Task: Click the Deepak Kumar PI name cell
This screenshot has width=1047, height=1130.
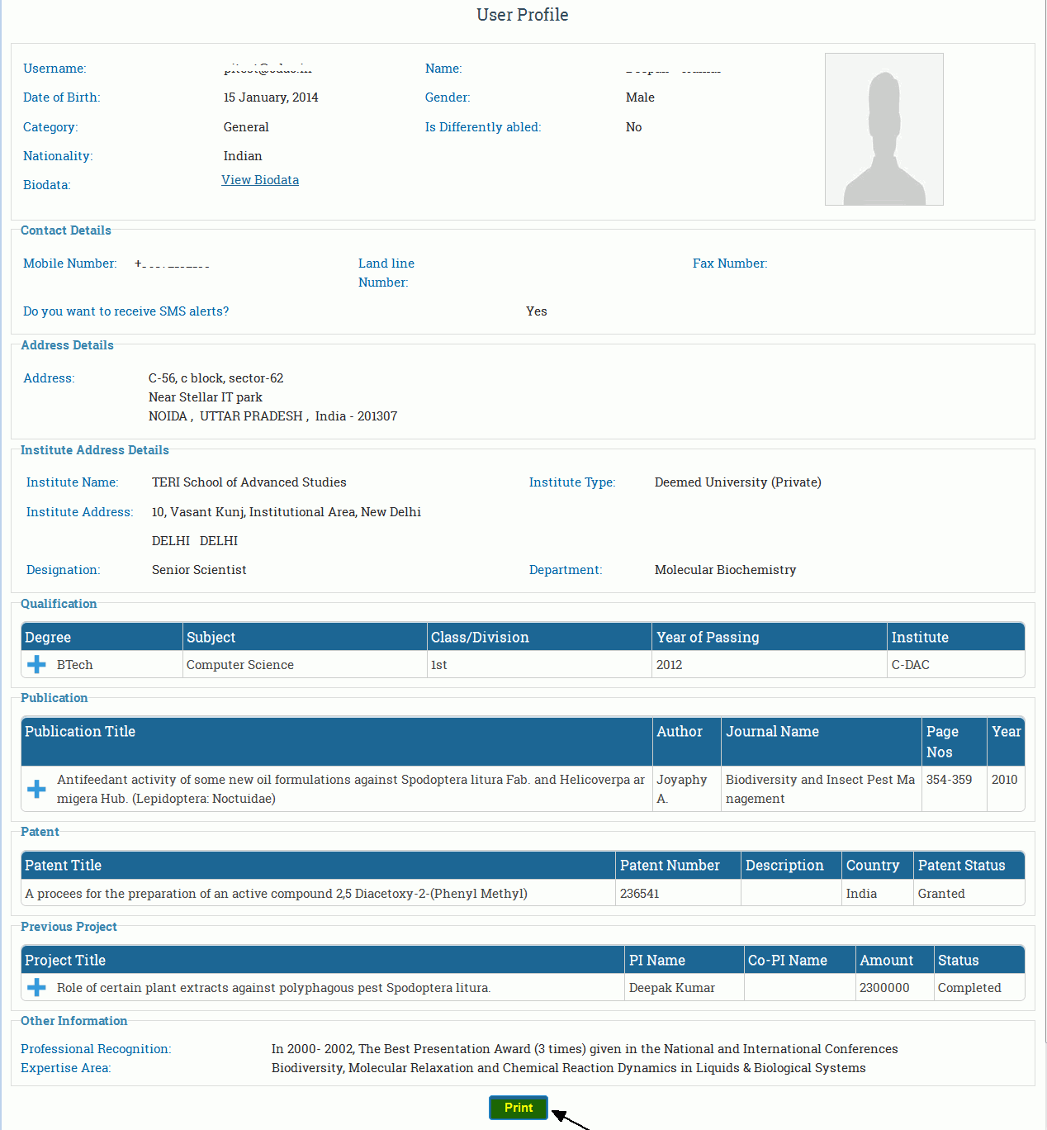Action: click(672, 988)
